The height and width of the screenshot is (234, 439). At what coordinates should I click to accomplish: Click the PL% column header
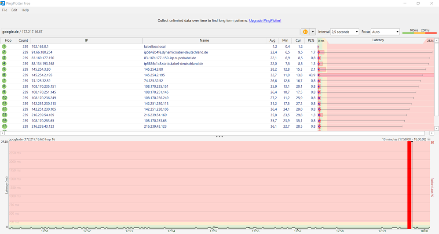tap(311, 40)
